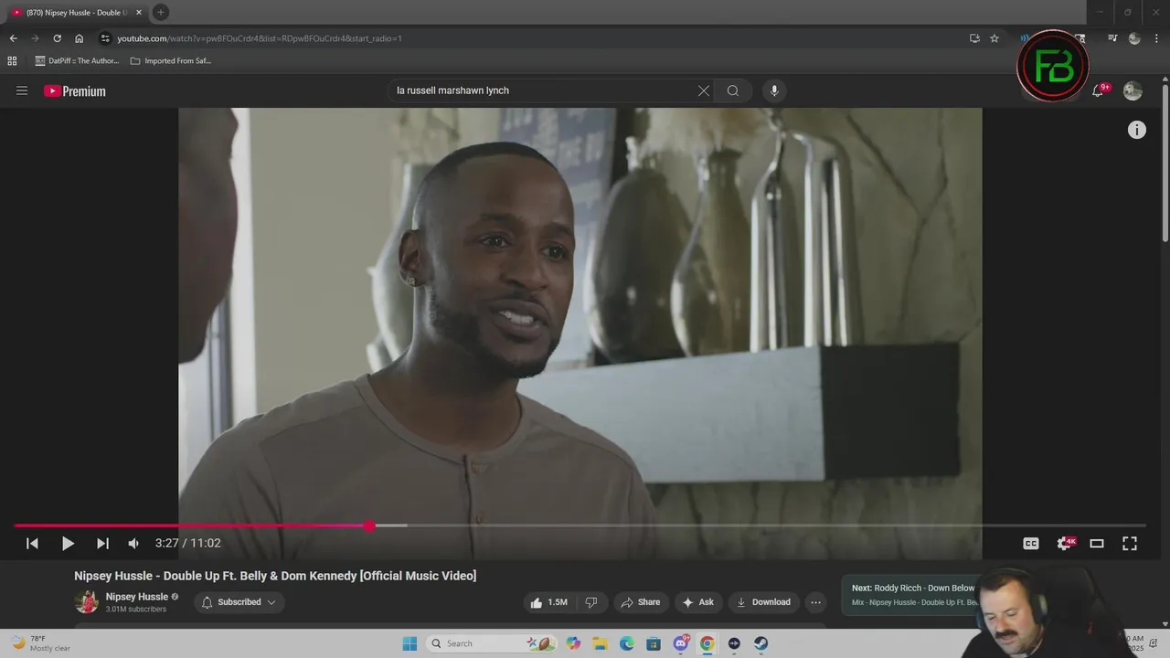This screenshot has height=658, width=1170.
Task: Open the Imported From Safari bookmarks folder
Action: 171,61
